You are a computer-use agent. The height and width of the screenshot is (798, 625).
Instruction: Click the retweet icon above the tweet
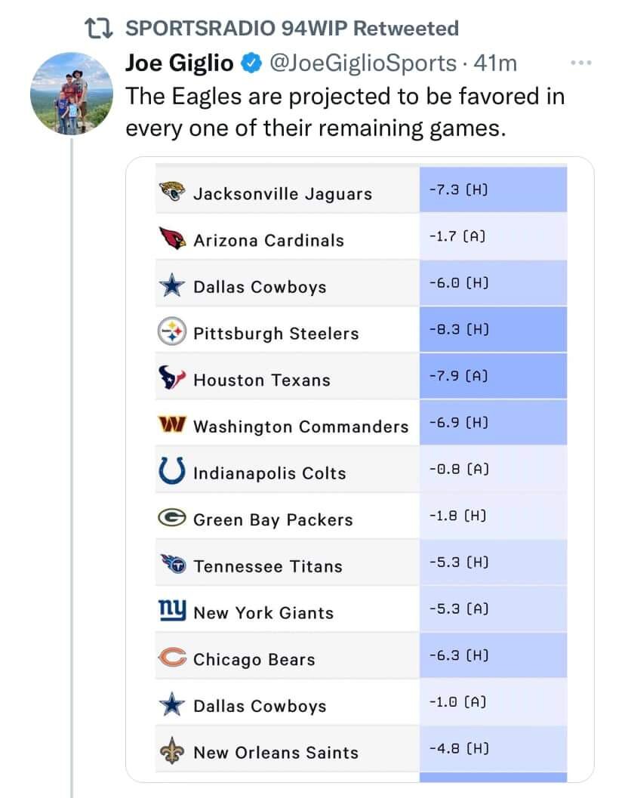coord(99,29)
